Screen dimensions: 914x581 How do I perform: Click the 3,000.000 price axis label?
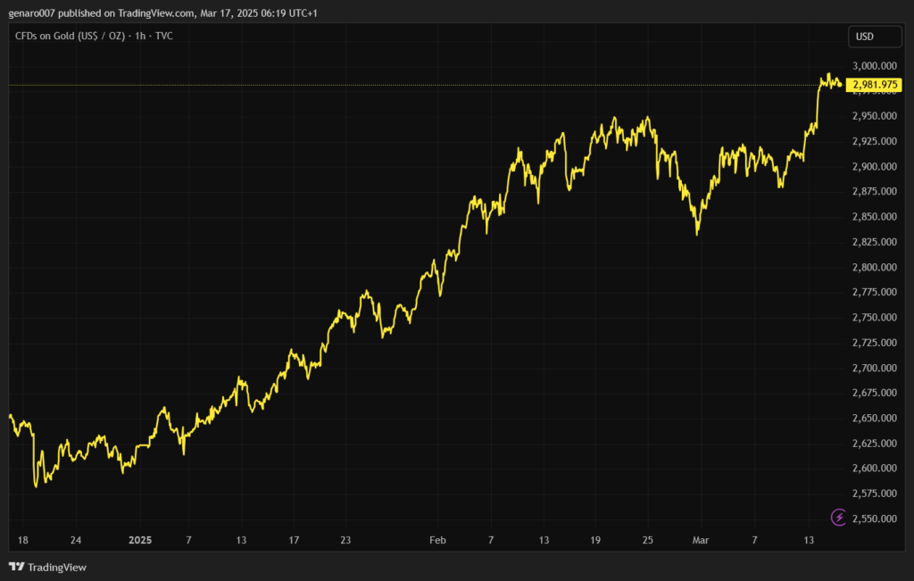(875, 66)
